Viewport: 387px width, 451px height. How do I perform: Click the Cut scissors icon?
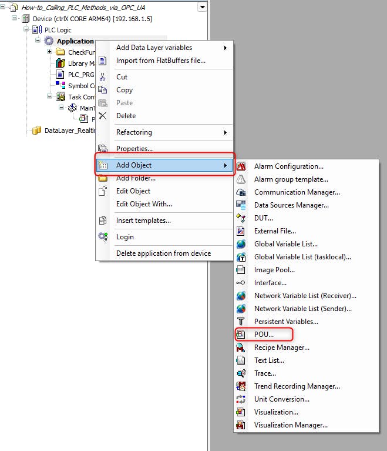103,77
